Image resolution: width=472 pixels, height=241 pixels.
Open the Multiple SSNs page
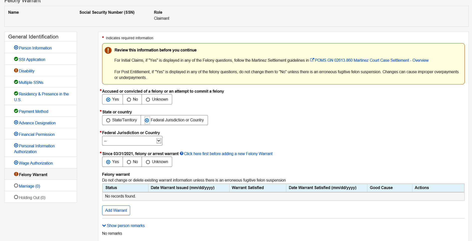(31, 82)
